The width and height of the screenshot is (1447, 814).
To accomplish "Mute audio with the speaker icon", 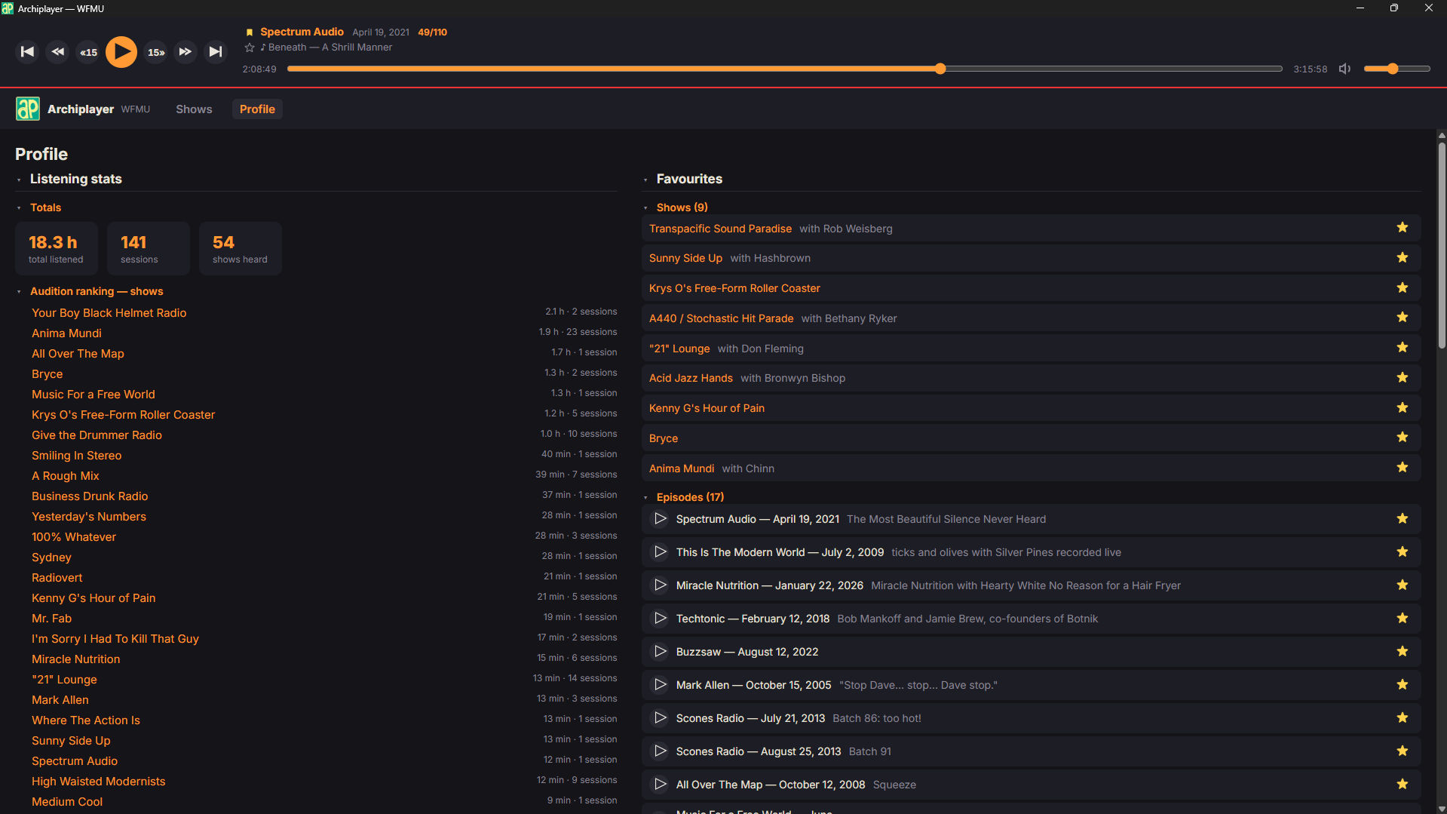I will click(1345, 69).
